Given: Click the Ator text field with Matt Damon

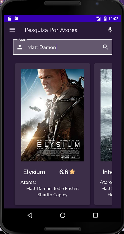Looking at the screenshot, I should (x=62, y=47).
